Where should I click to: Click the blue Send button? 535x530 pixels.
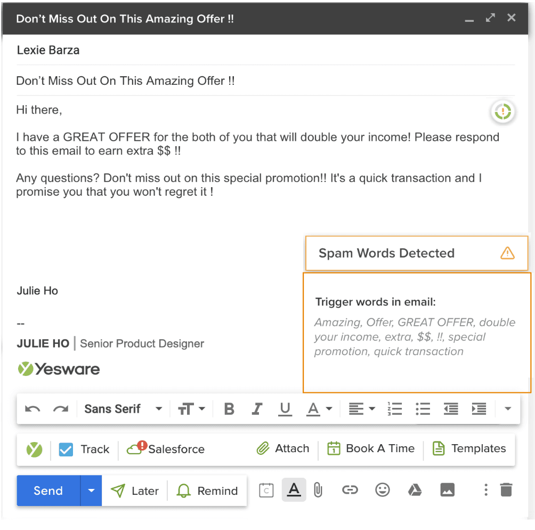[48, 491]
